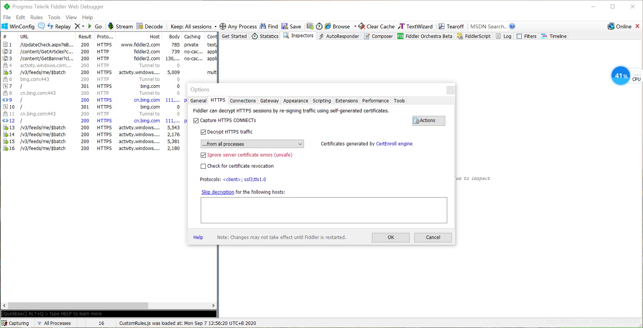Toggle Decrypt HTTPS traffic checkbox
This screenshot has width=643, height=328.
pyautogui.click(x=203, y=132)
